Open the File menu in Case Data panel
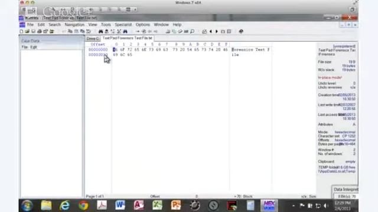Image resolution: width=378 pixels, height=212 pixels. click(x=25, y=47)
